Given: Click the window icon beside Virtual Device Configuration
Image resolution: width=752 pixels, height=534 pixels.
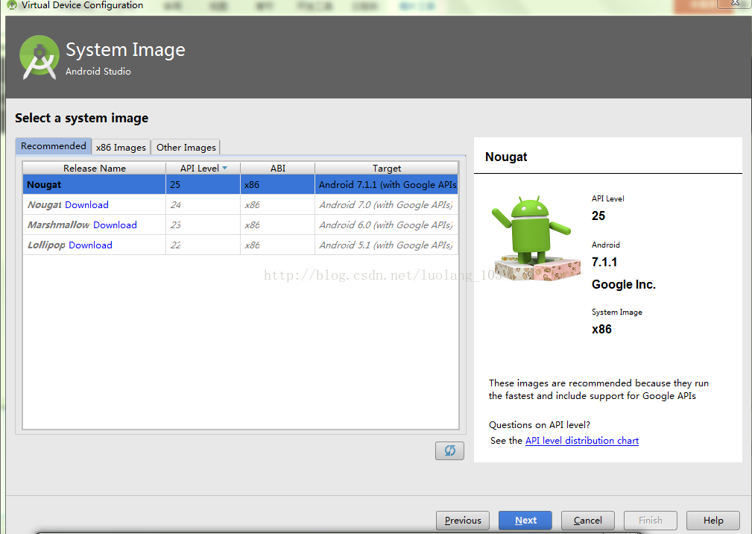Looking at the screenshot, I should (12, 5).
